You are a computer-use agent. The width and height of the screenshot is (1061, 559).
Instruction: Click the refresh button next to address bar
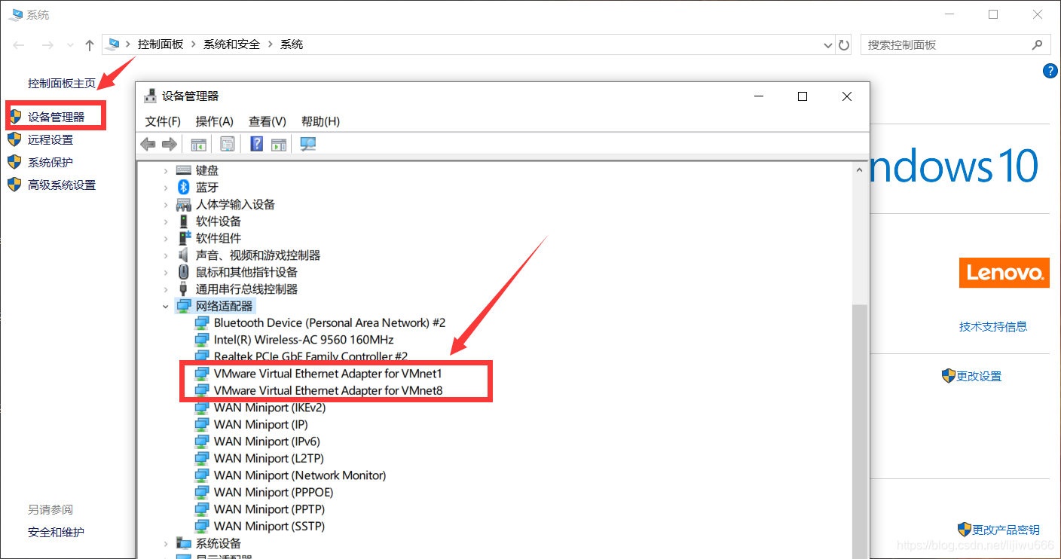point(844,44)
